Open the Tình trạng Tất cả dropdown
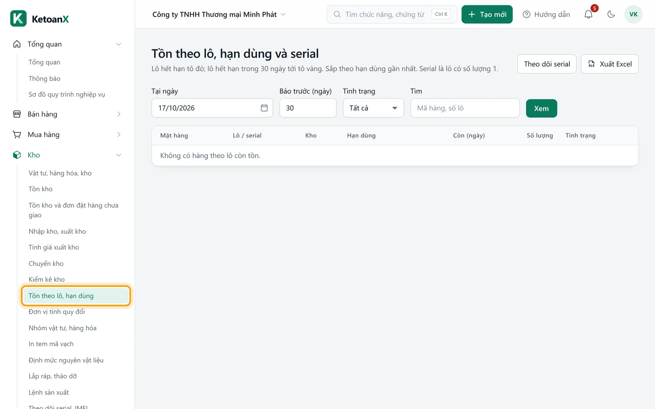Screen dimensions: 655x409 pos(373,108)
